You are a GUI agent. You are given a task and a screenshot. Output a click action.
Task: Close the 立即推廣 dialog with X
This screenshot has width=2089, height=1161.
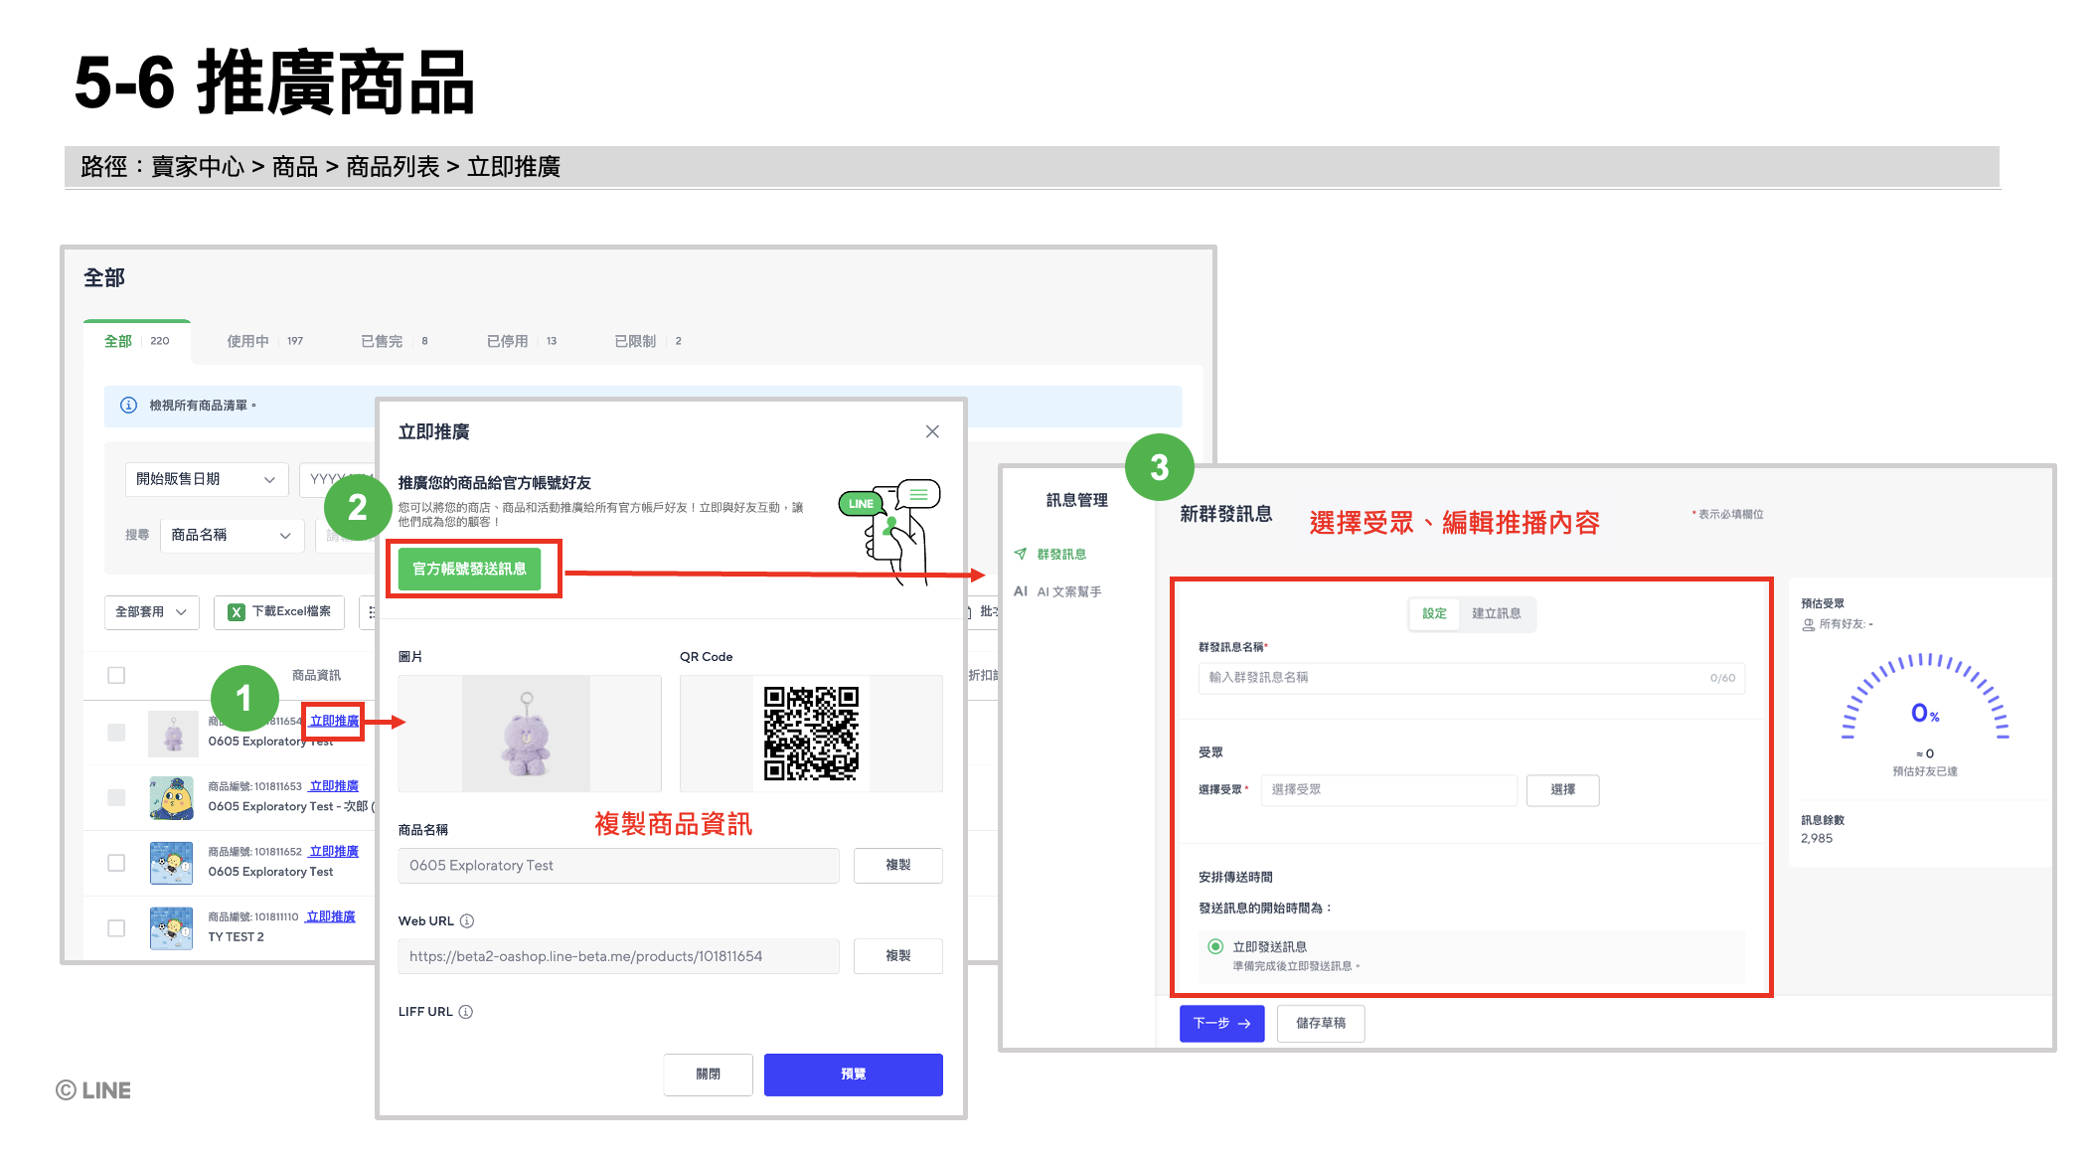[x=932, y=431]
